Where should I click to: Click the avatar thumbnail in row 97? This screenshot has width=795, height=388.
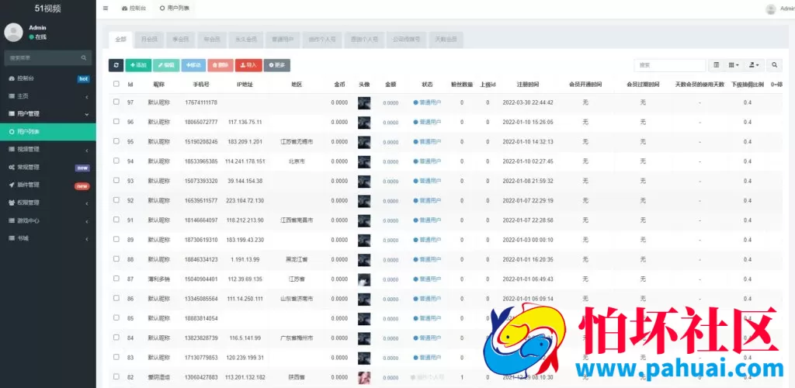[364, 103]
